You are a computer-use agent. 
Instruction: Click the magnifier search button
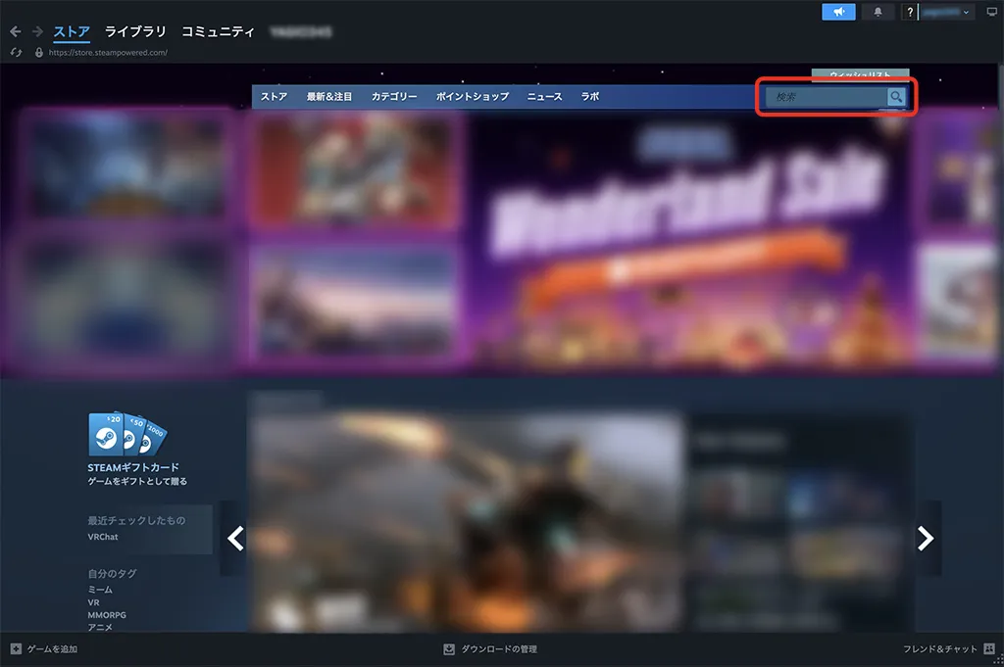point(896,97)
